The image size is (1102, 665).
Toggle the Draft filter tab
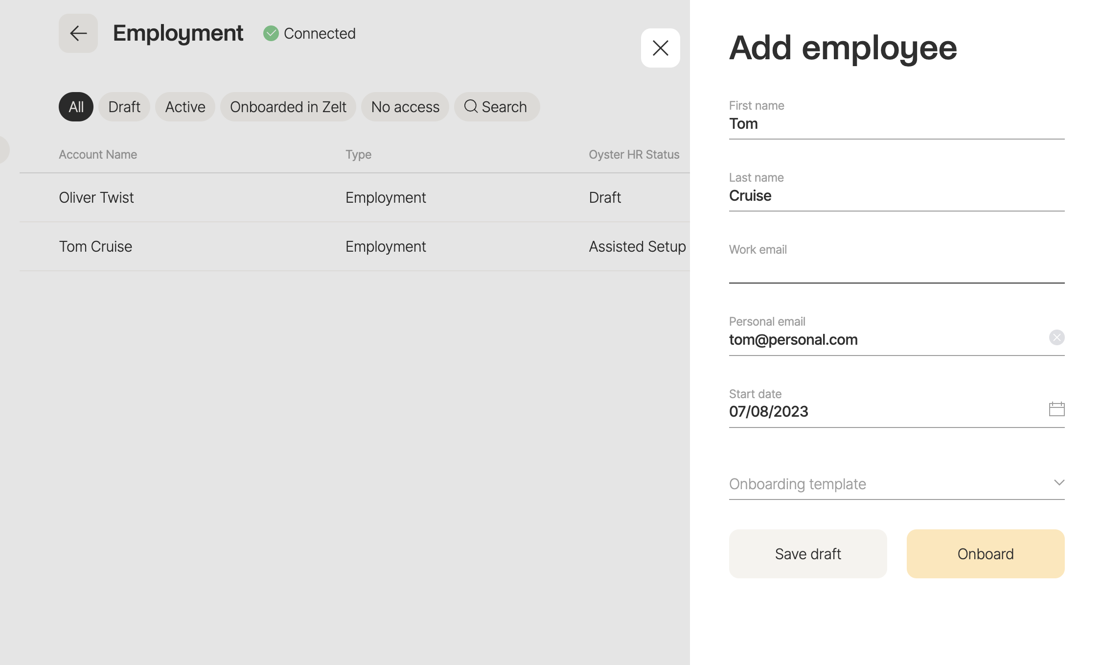(x=124, y=106)
